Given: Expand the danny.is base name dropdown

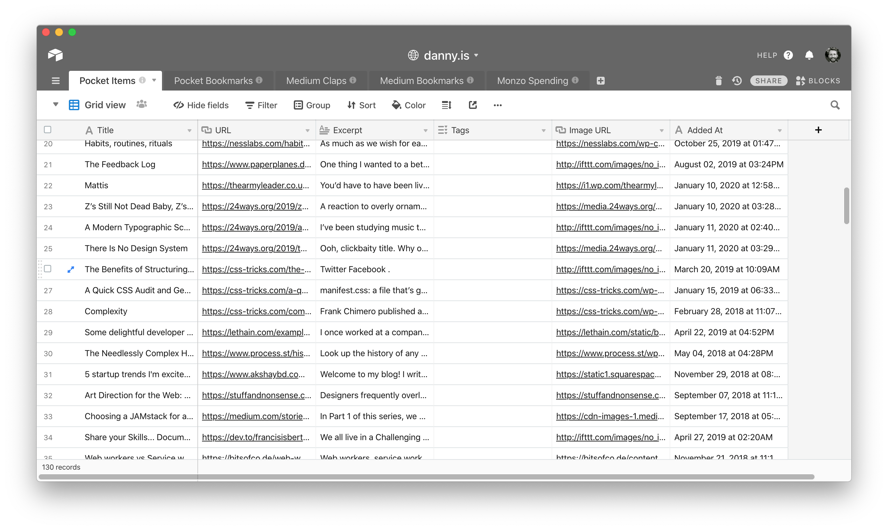Looking at the screenshot, I should pos(476,55).
